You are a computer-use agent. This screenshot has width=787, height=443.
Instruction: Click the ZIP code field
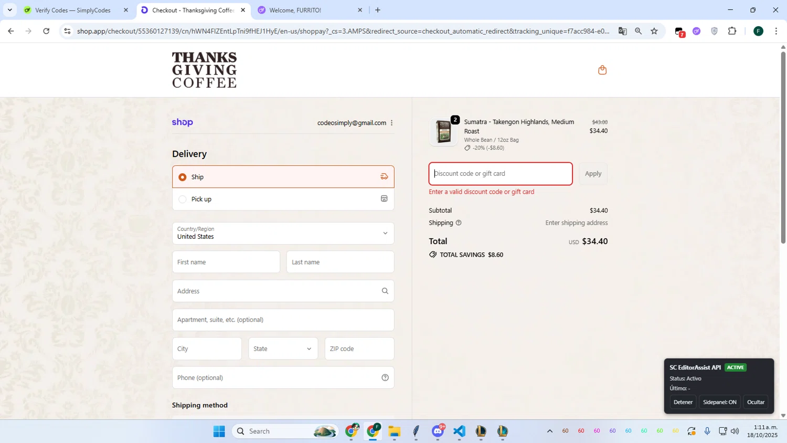(x=359, y=349)
